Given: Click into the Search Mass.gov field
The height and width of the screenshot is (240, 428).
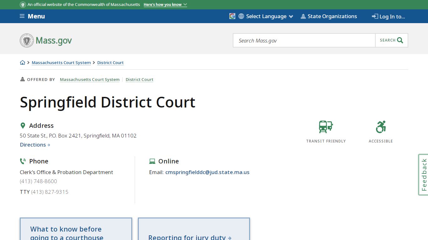Looking at the screenshot, I should pos(304,40).
